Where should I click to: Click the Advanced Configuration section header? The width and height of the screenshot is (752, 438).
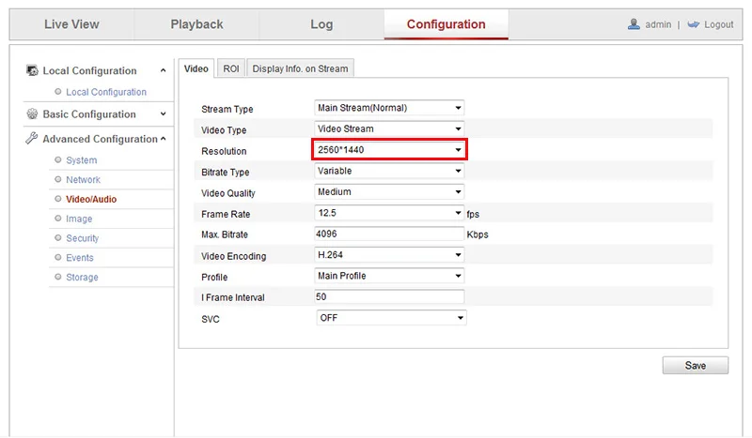(100, 139)
